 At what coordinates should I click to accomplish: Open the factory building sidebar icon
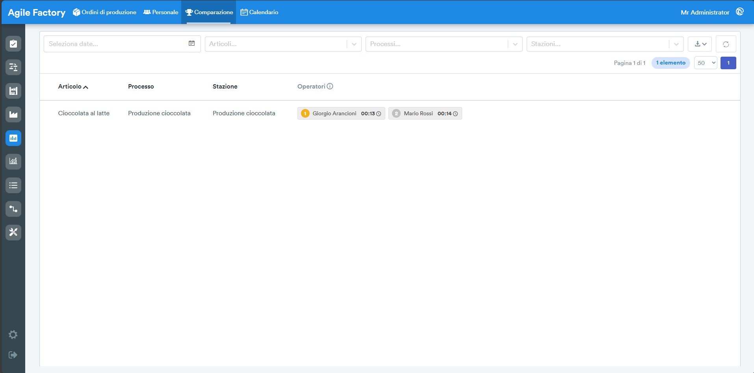pyautogui.click(x=13, y=91)
